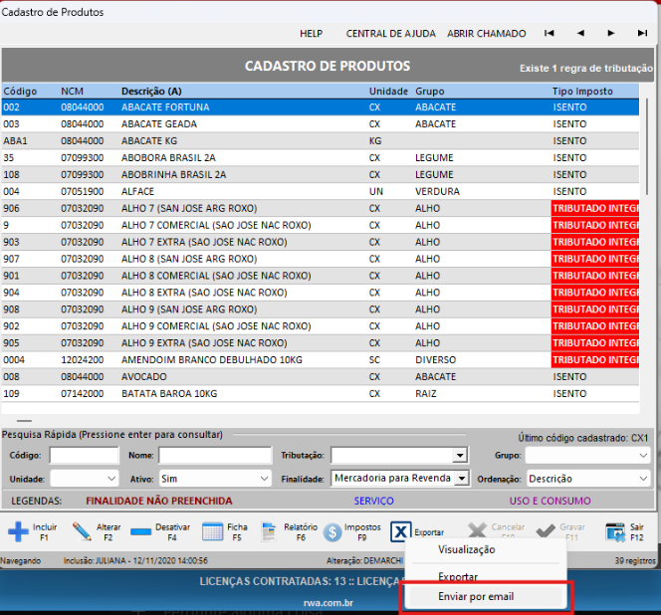Select Enviar por email menu option

pos(476,597)
